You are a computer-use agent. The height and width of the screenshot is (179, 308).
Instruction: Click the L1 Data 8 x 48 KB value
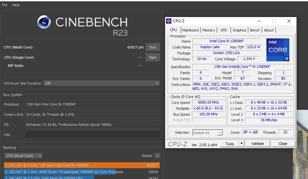pyautogui.click(x=269, y=102)
